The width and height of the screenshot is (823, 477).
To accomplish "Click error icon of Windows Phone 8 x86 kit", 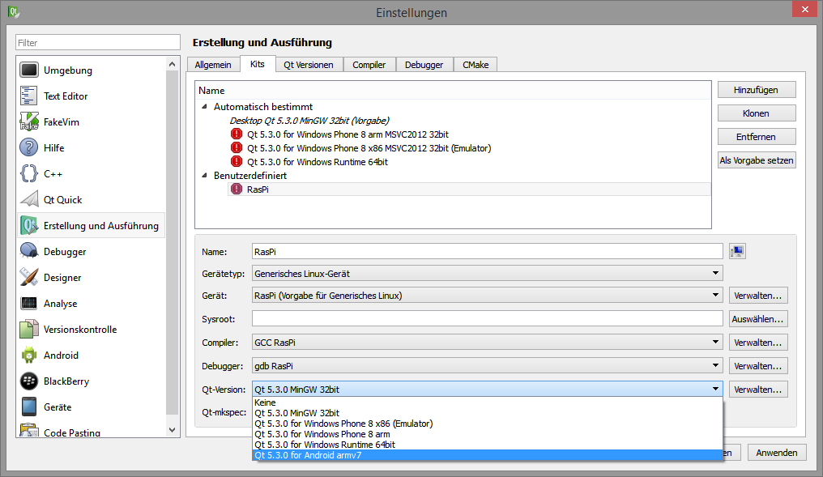I will point(237,147).
